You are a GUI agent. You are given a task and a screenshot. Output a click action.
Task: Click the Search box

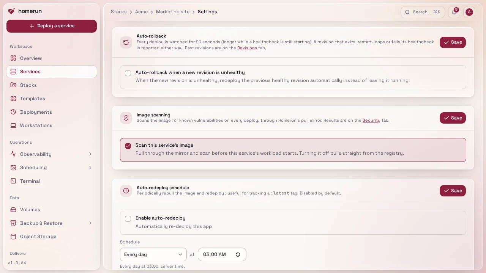coord(423,12)
